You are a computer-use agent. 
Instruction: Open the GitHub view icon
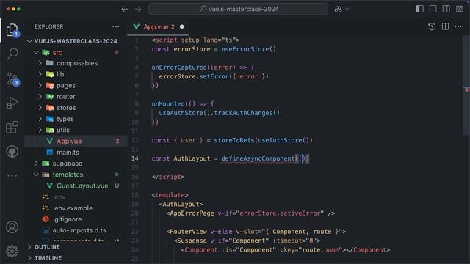click(x=12, y=152)
